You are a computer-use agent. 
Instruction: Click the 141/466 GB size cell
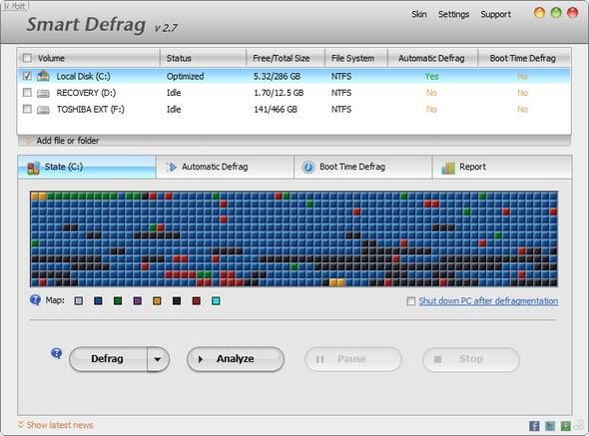click(x=276, y=110)
